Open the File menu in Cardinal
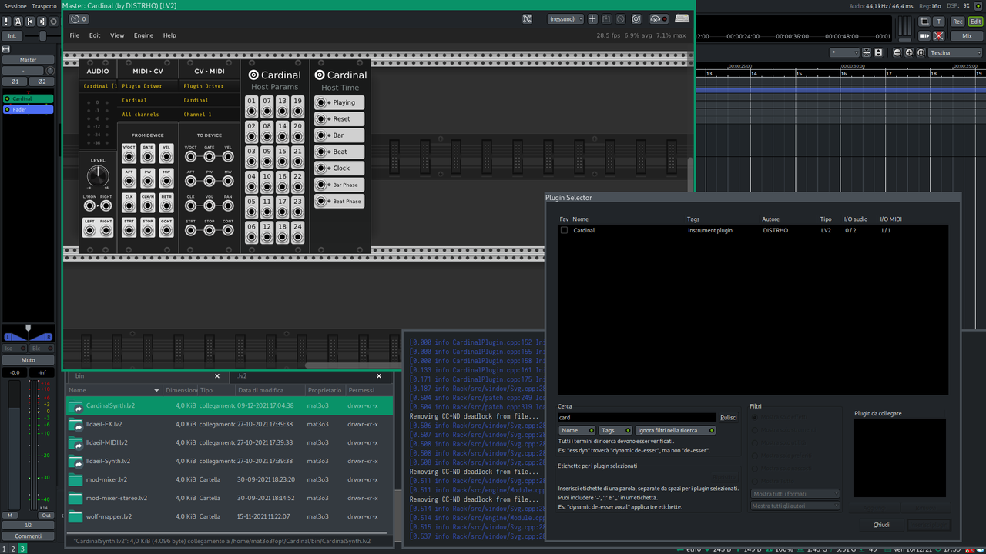This screenshot has width=986, height=554. 75,35
